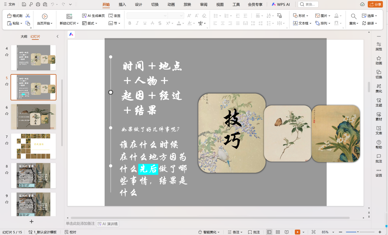Click the Share (分享) button
Image resolution: width=388 pixels, height=235 pixels.
point(375,4)
